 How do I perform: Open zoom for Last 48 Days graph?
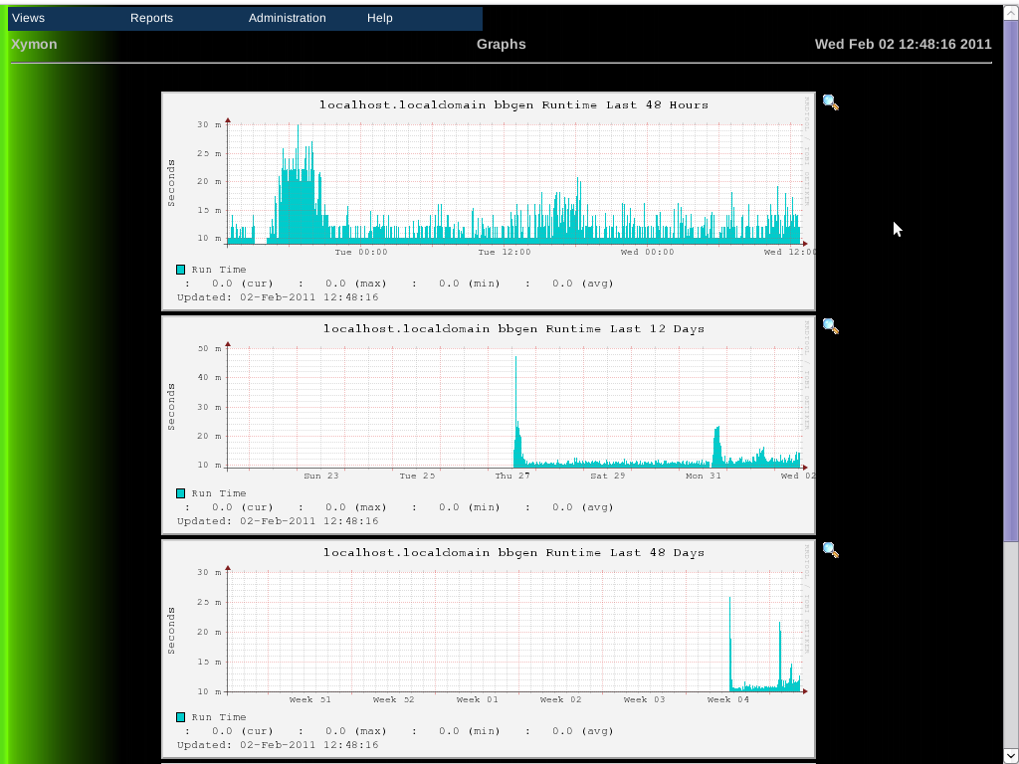tap(830, 549)
